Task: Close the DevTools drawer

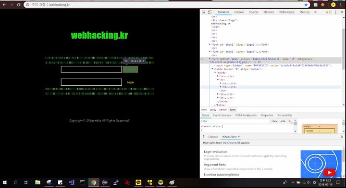Action: click(342, 137)
